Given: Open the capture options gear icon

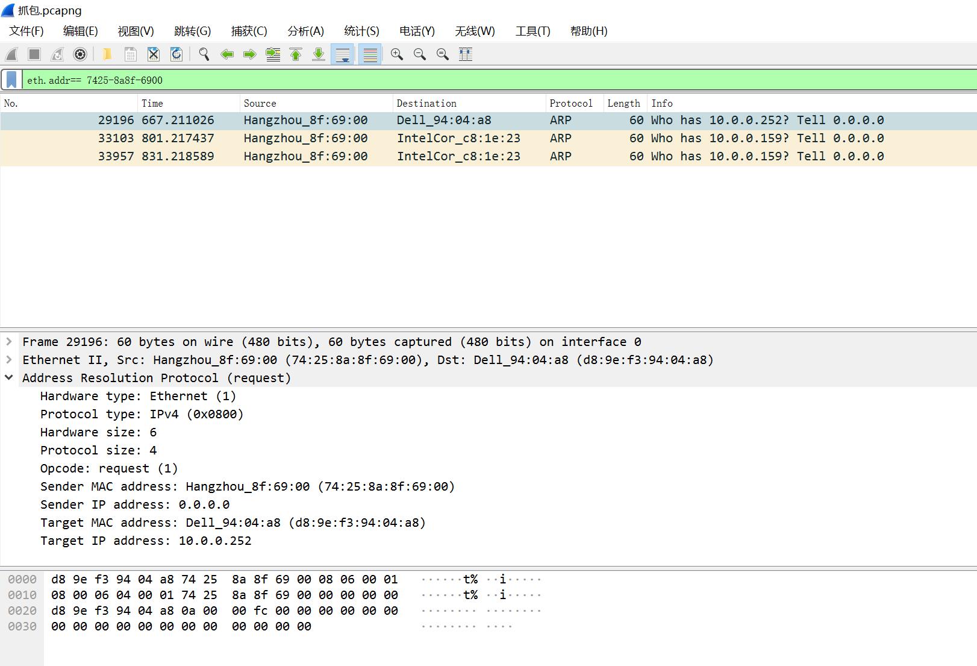Looking at the screenshot, I should click(x=80, y=54).
